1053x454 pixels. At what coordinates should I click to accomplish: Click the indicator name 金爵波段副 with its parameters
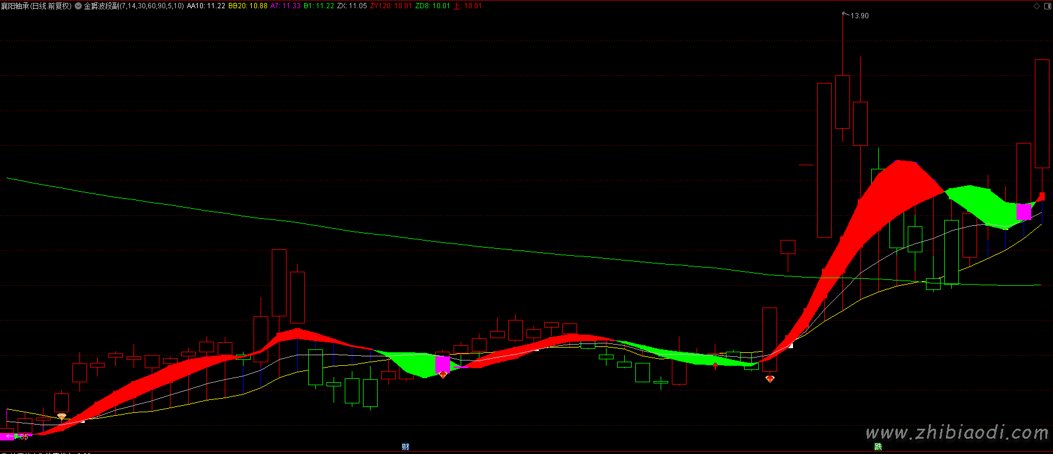pos(134,6)
